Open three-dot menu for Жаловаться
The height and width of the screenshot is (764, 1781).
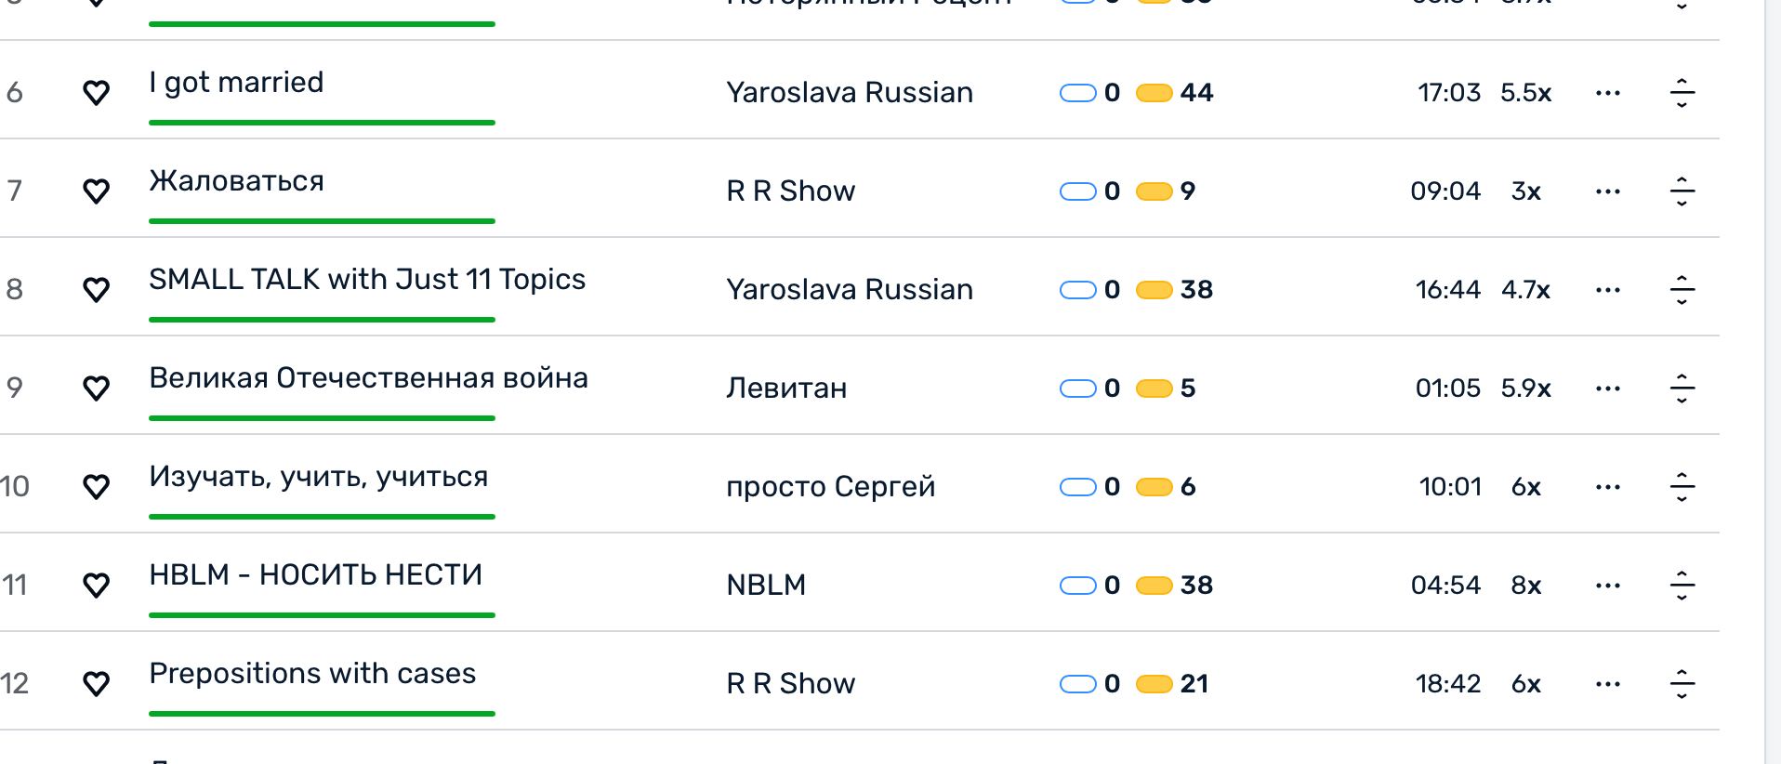point(1607,191)
